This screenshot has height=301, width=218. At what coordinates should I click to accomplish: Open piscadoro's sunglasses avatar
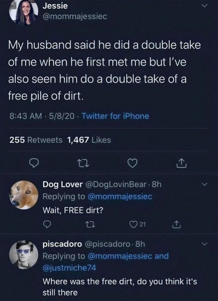point(24,255)
